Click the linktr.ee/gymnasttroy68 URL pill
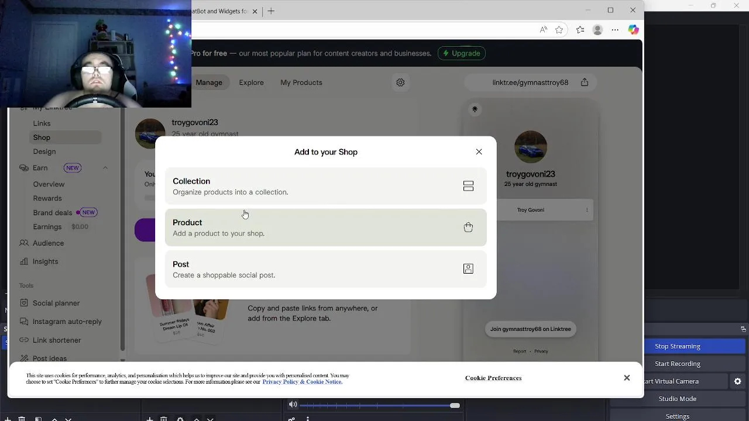 point(530,82)
